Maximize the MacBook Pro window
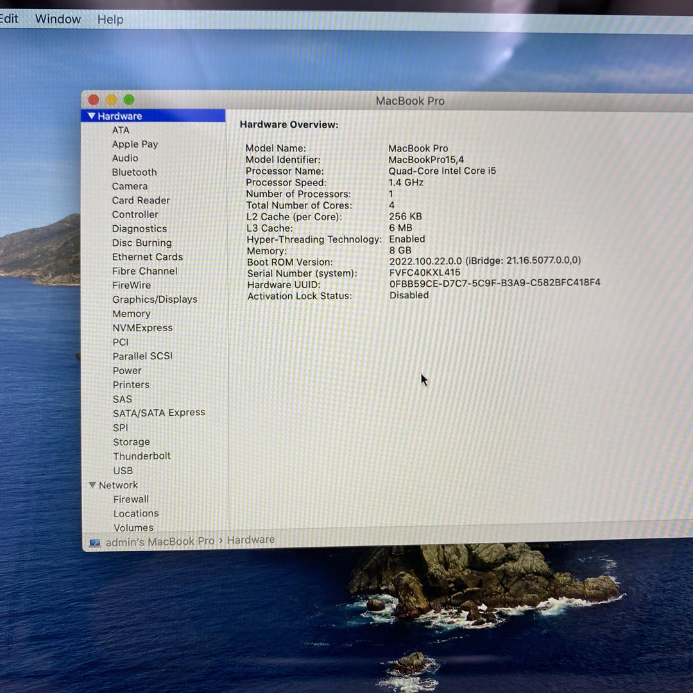This screenshot has height=693, width=693. (129, 100)
